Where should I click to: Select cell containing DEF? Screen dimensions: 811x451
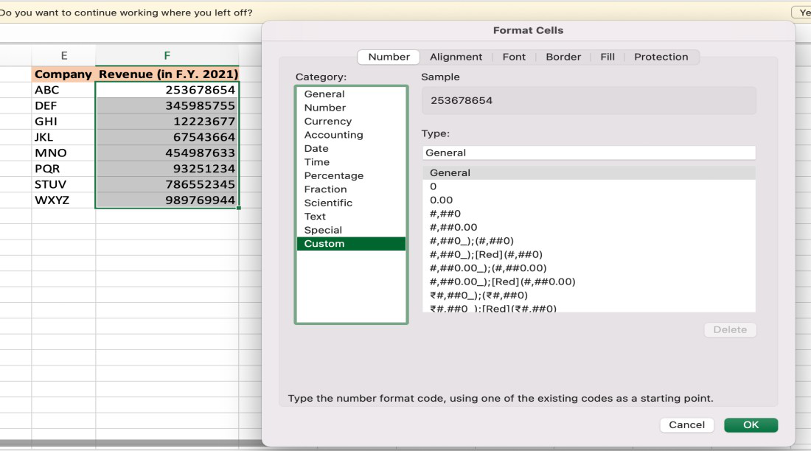pos(63,105)
